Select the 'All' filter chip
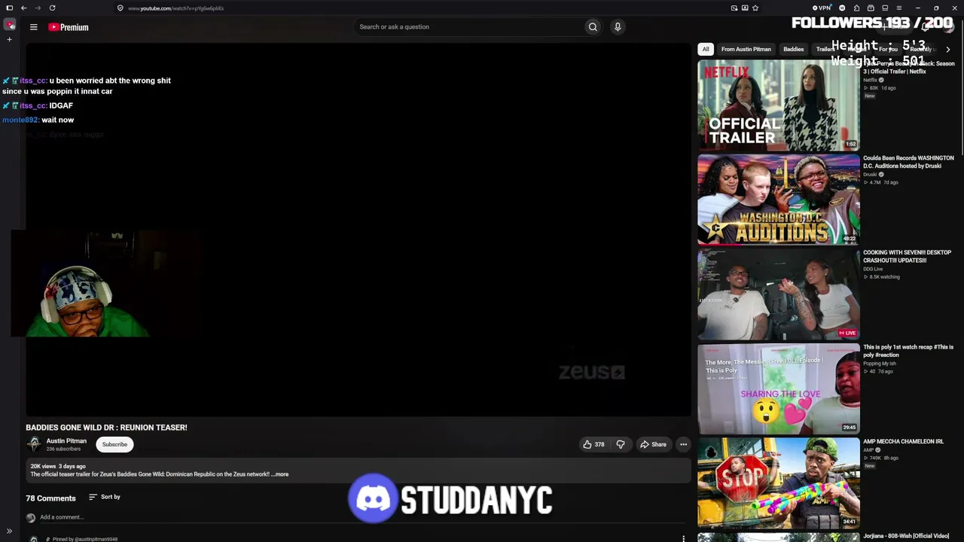Screen dimensions: 964x542 coord(706,50)
